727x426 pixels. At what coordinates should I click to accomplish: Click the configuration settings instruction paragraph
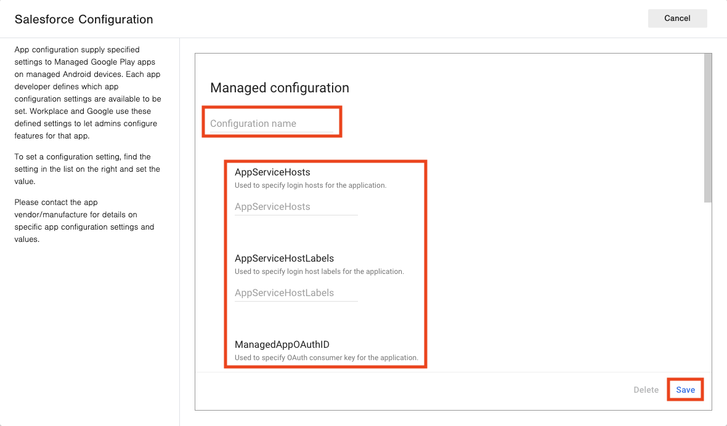point(87,169)
